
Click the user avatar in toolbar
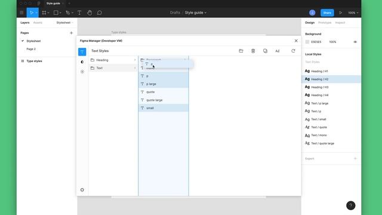[312, 13]
